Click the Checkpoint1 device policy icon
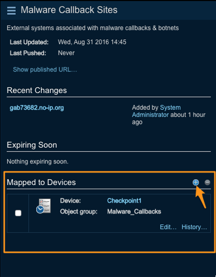The image size is (216, 277). [44, 206]
